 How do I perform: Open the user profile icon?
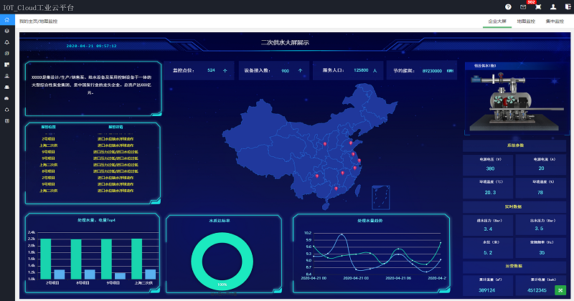tap(553, 7)
